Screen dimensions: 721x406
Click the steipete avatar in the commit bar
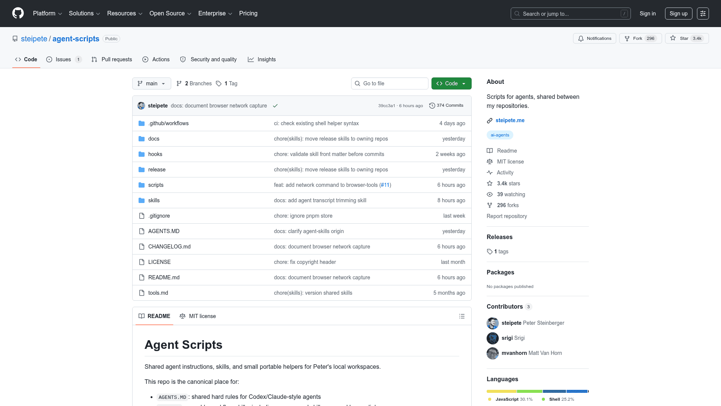click(141, 106)
